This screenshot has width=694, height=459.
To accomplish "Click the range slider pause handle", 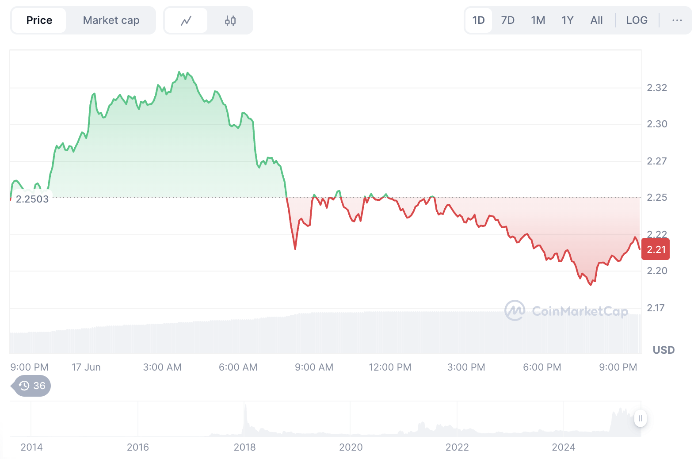I will point(640,418).
